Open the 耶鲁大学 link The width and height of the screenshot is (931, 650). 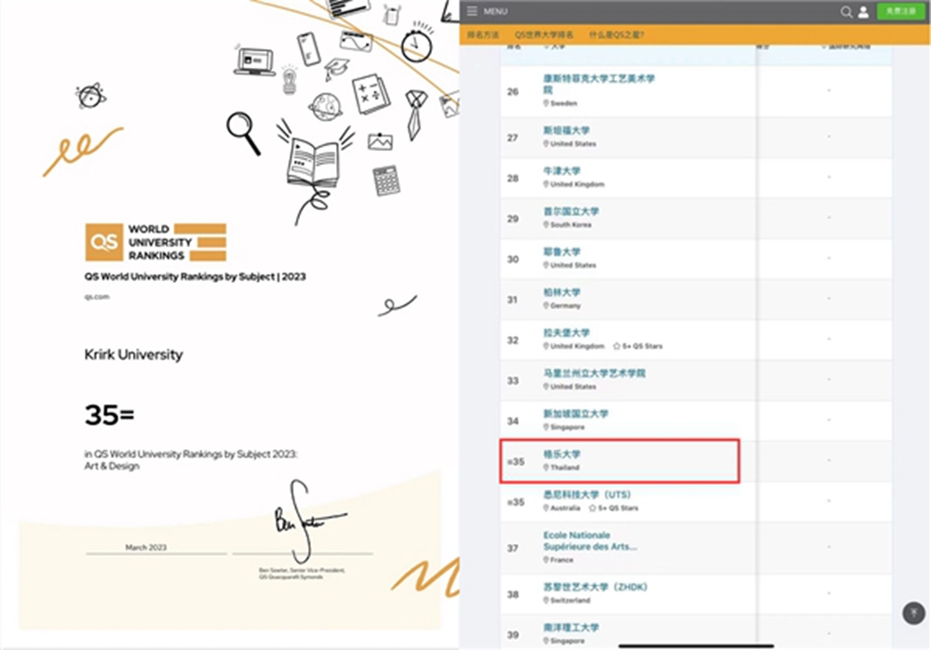(561, 251)
